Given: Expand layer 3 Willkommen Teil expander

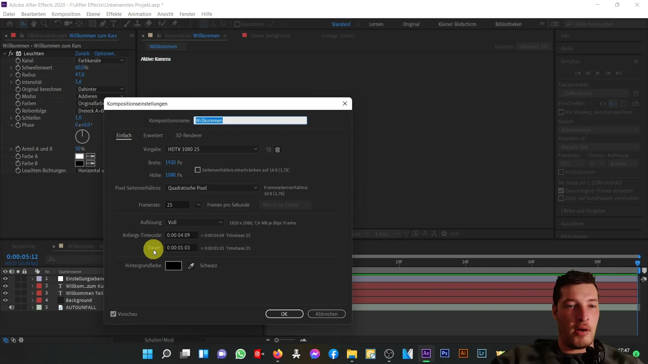Looking at the screenshot, I should coord(32,293).
